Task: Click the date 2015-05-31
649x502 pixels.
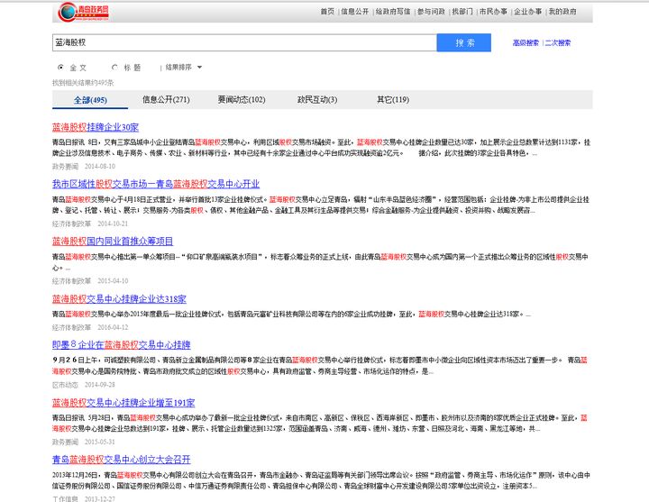Action: (x=100, y=442)
